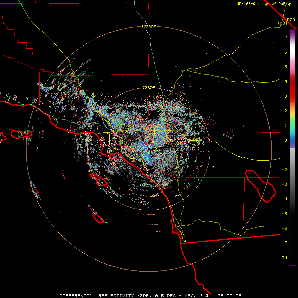Click the DZD product label
Image resolution: width=298 pixels, height=298 pixels.
[x=291, y=20]
